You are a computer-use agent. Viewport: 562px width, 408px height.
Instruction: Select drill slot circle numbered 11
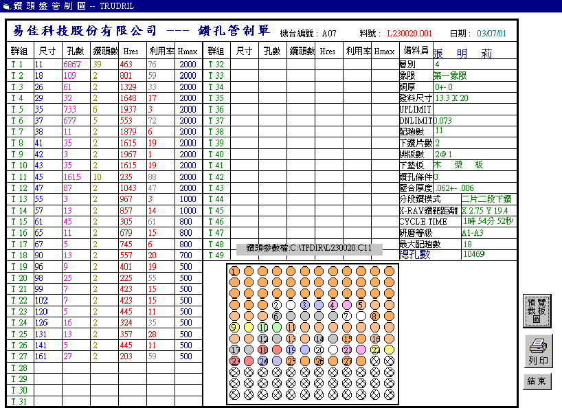click(x=291, y=328)
